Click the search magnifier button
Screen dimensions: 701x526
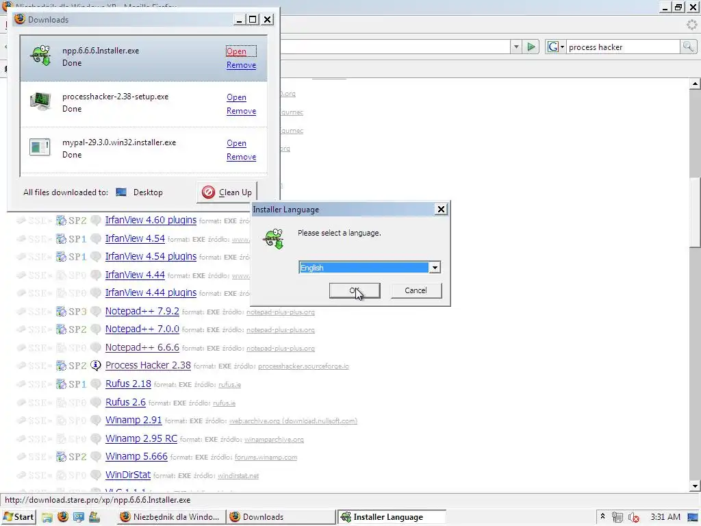pos(688,47)
